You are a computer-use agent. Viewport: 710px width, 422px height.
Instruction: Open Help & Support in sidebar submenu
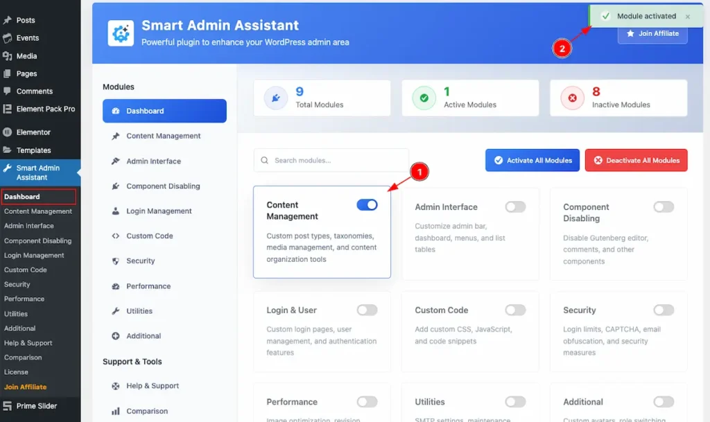coord(28,343)
